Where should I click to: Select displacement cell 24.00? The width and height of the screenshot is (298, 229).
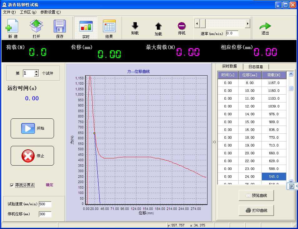(x=250, y=177)
